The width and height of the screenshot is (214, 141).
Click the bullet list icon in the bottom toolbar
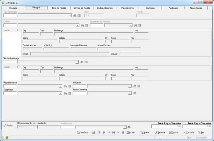click(99, 132)
